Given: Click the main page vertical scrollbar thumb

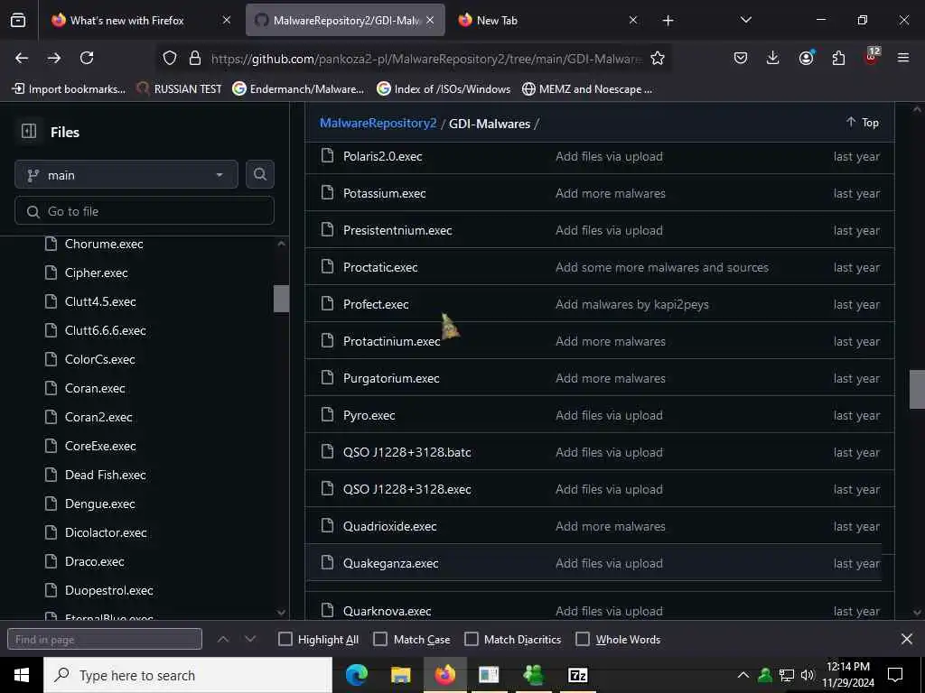Looking at the screenshot, I should click(x=917, y=389).
